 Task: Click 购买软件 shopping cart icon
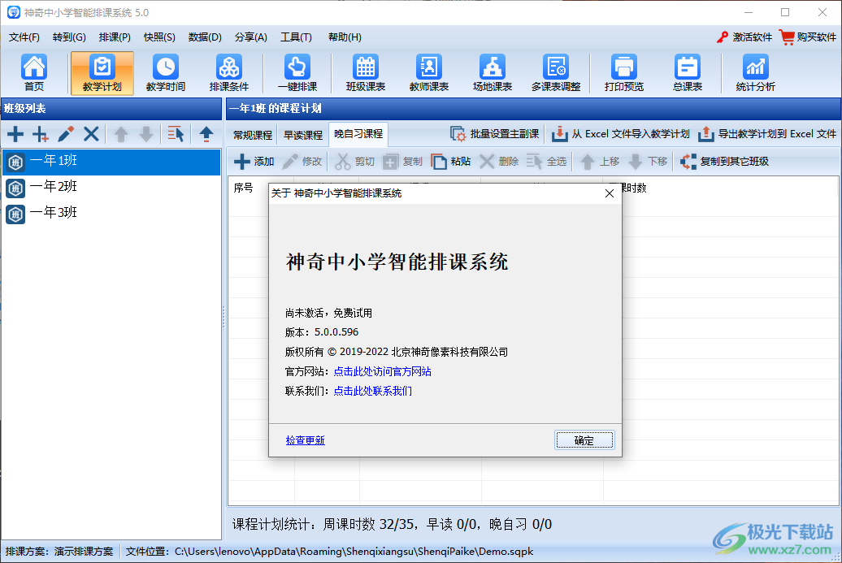click(808, 37)
